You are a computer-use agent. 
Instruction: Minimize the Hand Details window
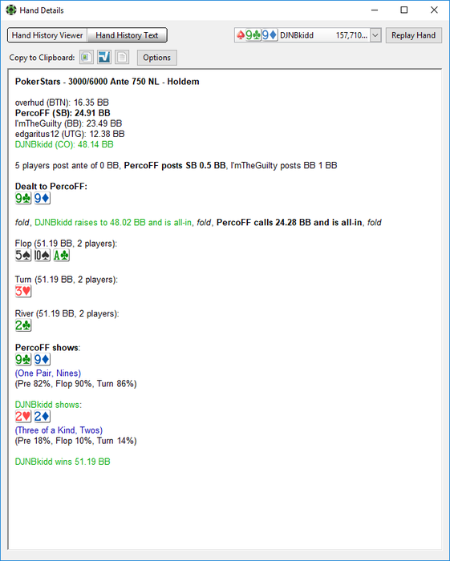click(x=375, y=10)
